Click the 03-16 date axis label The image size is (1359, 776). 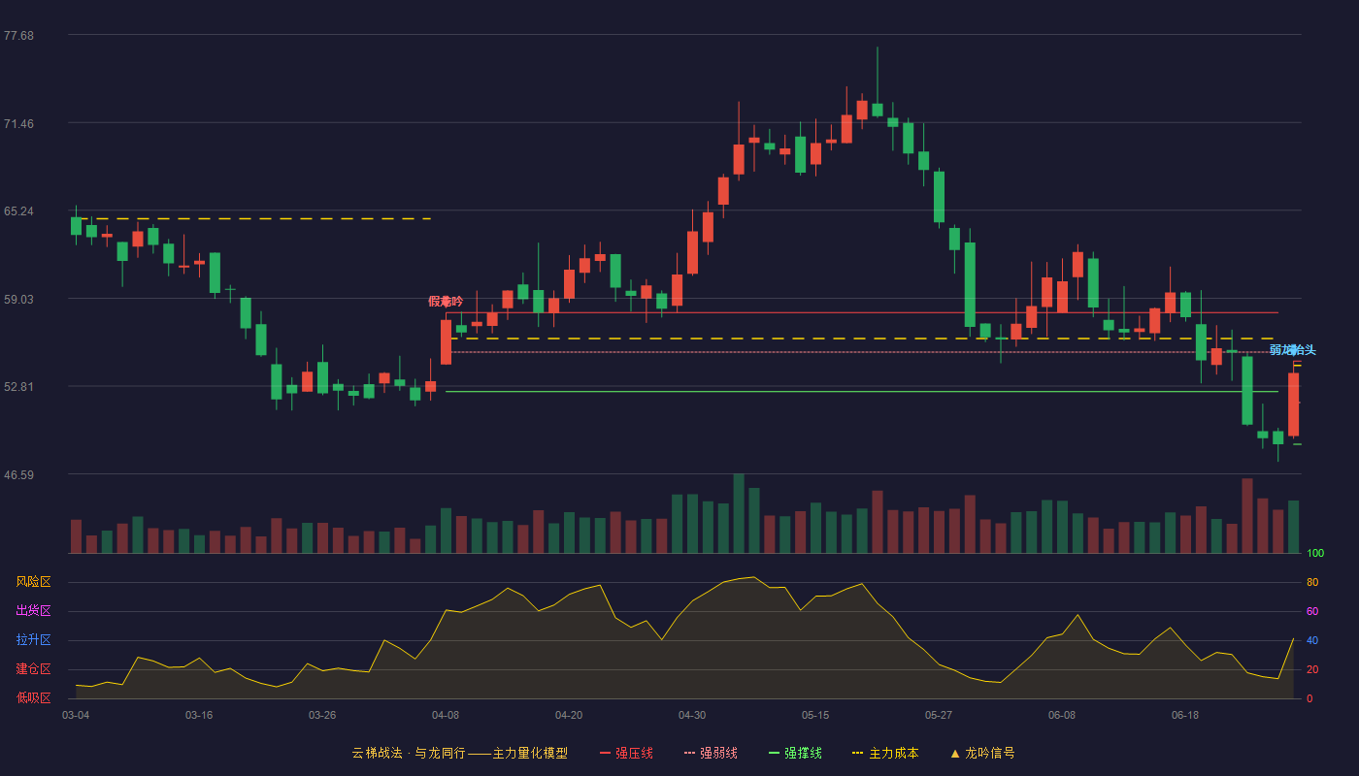[x=199, y=715]
